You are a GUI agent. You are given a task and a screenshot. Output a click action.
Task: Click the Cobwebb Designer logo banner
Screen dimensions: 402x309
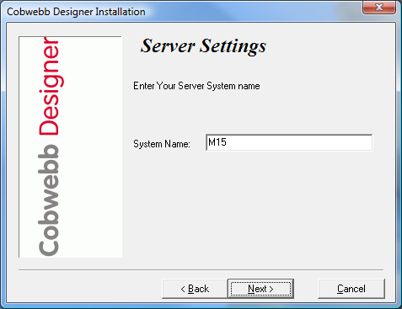click(70, 147)
